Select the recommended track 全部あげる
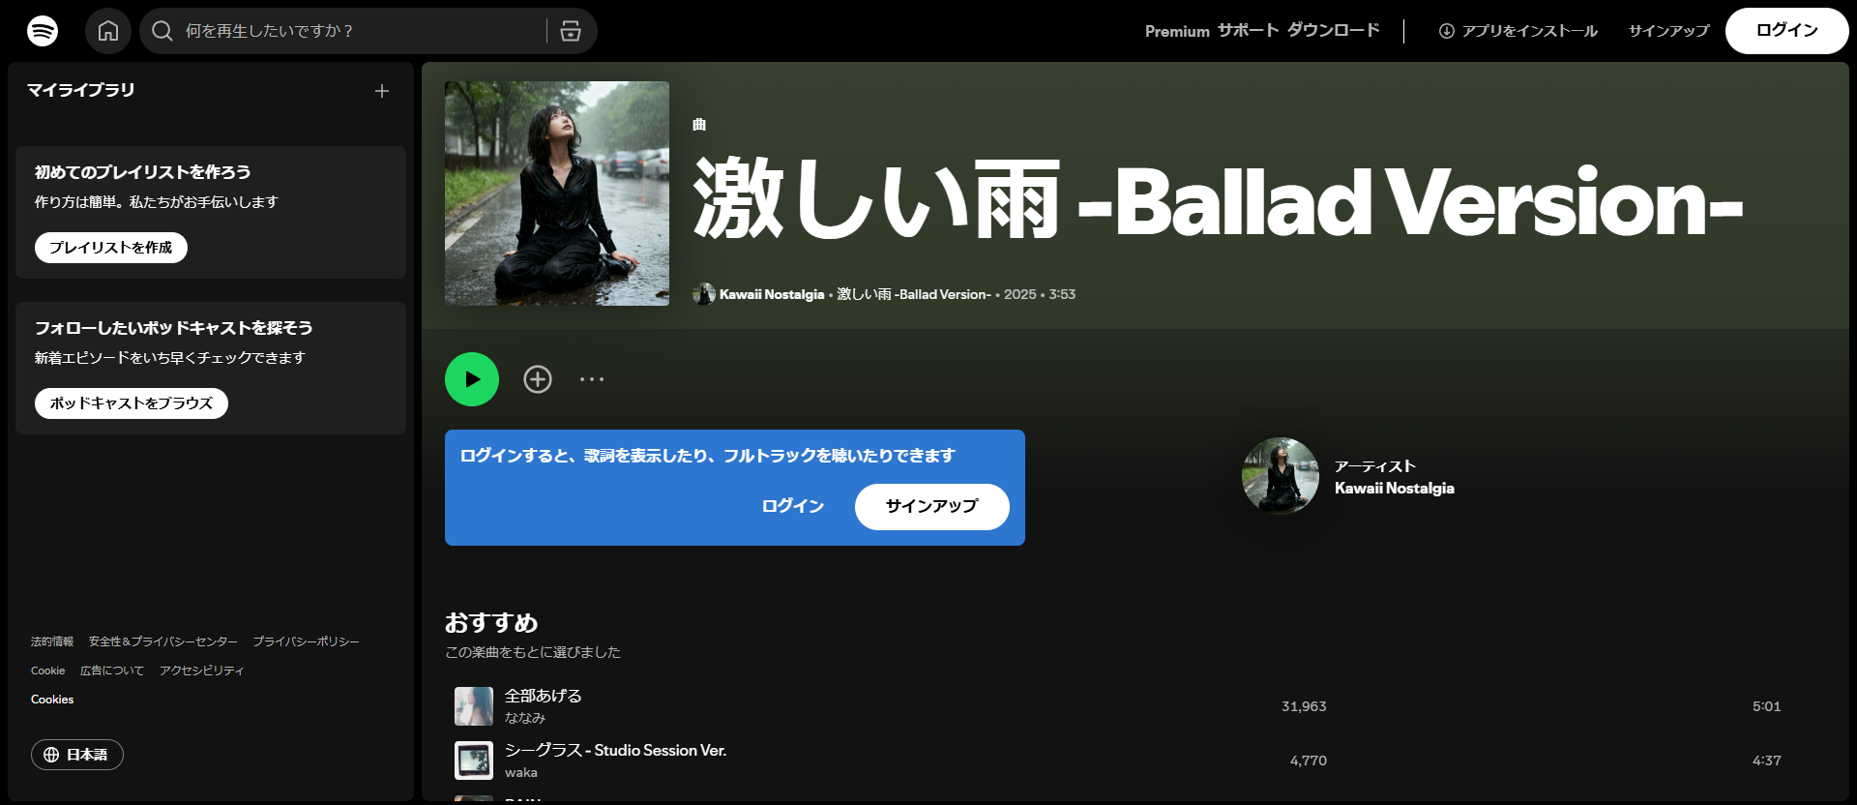This screenshot has width=1857, height=805. point(544,697)
